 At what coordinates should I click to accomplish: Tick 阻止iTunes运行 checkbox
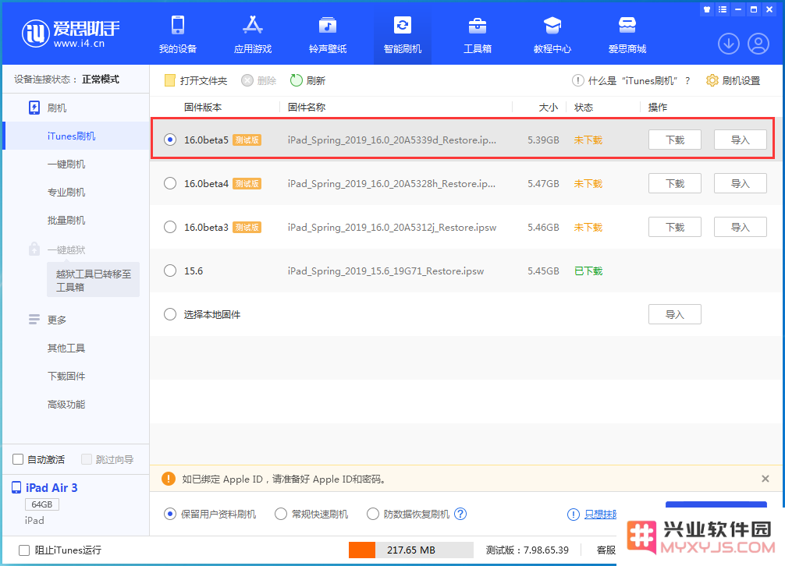click(24, 550)
